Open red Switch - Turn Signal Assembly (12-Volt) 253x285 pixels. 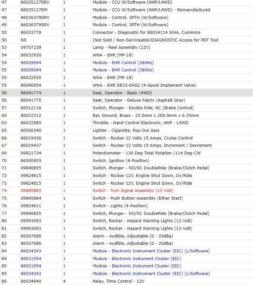pos(133,190)
